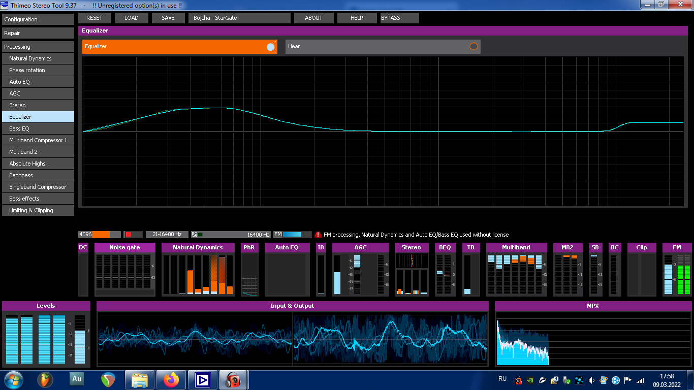Click the volume speaker tray icon
This screenshot has width=694, height=390.
tap(591, 380)
